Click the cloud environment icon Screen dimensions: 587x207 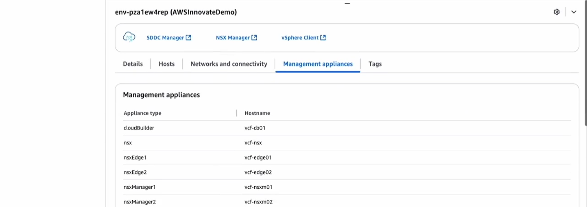[129, 37]
